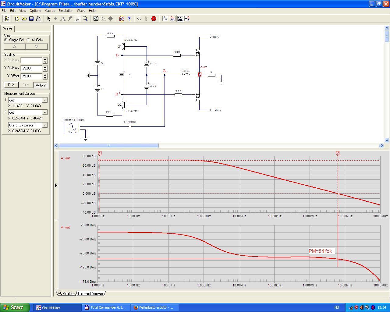Click the red security shield tray icon

[356, 307]
